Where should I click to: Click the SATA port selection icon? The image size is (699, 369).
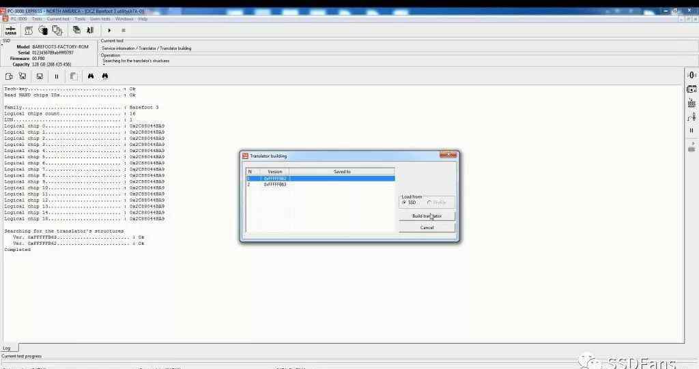[x=11, y=30]
